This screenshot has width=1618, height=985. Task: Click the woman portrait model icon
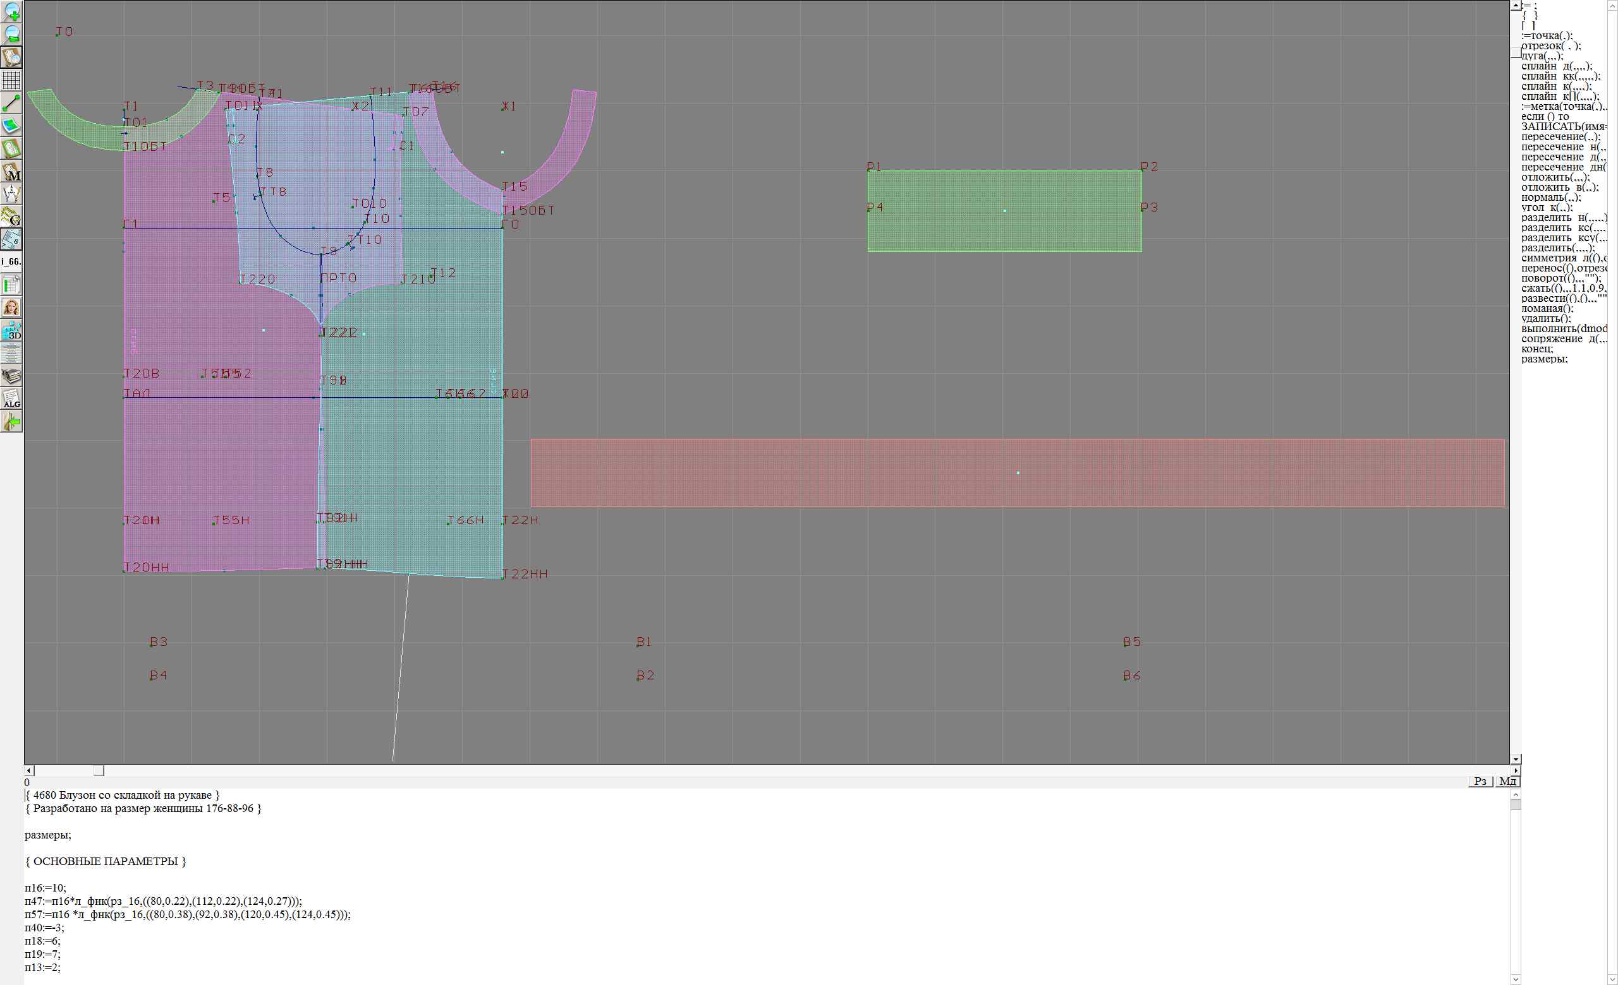[x=12, y=307]
